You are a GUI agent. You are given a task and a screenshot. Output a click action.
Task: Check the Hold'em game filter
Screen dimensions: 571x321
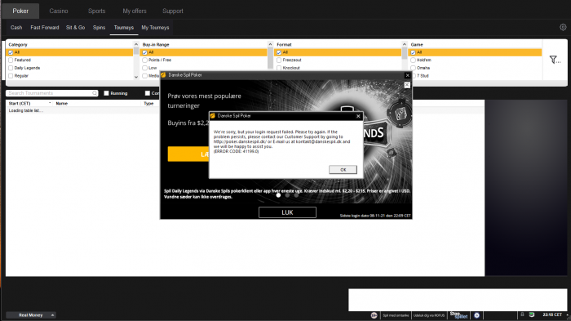click(413, 60)
